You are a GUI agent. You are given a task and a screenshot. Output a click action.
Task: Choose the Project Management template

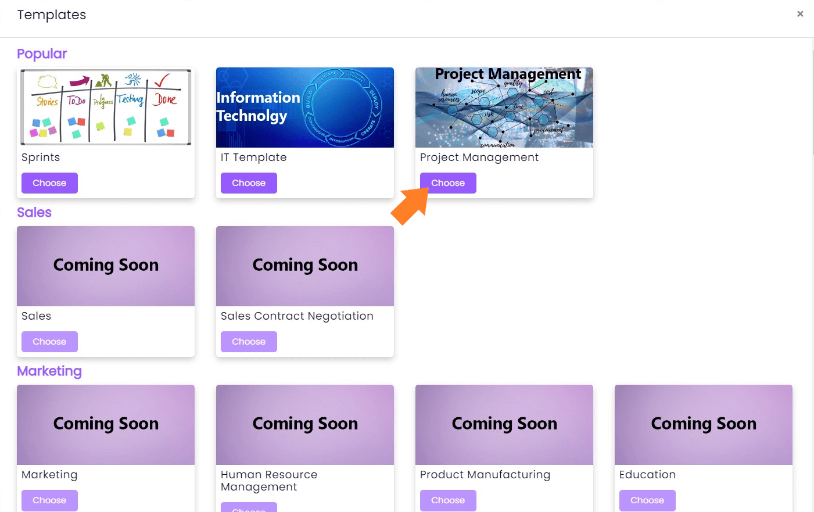[x=447, y=183]
